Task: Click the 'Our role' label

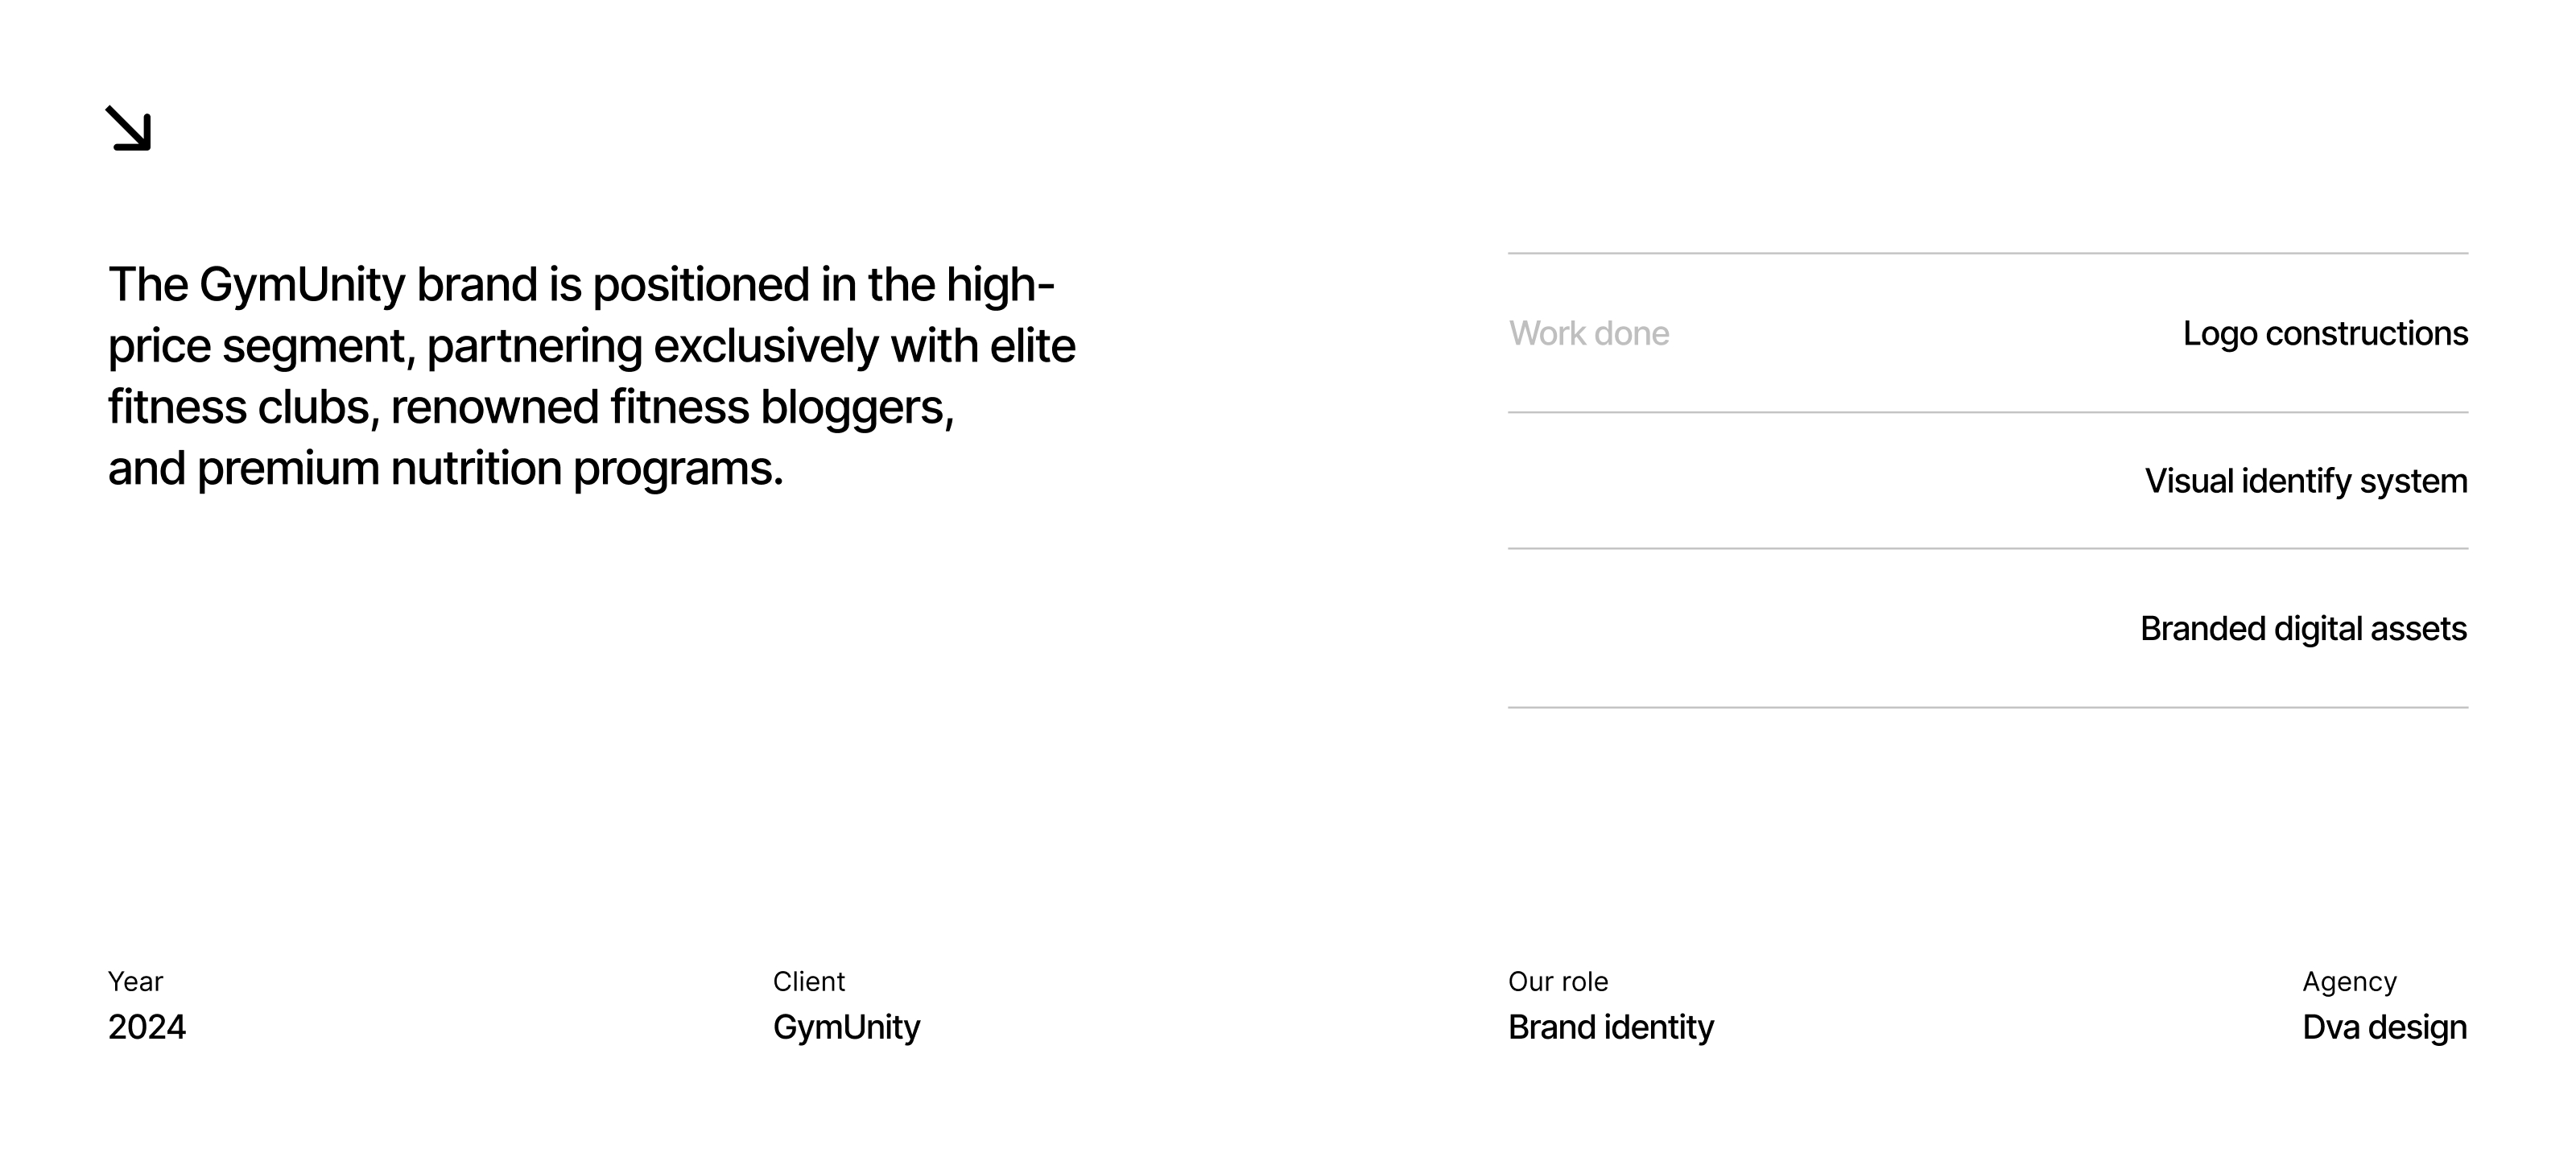Action: (x=1557, y=981)
